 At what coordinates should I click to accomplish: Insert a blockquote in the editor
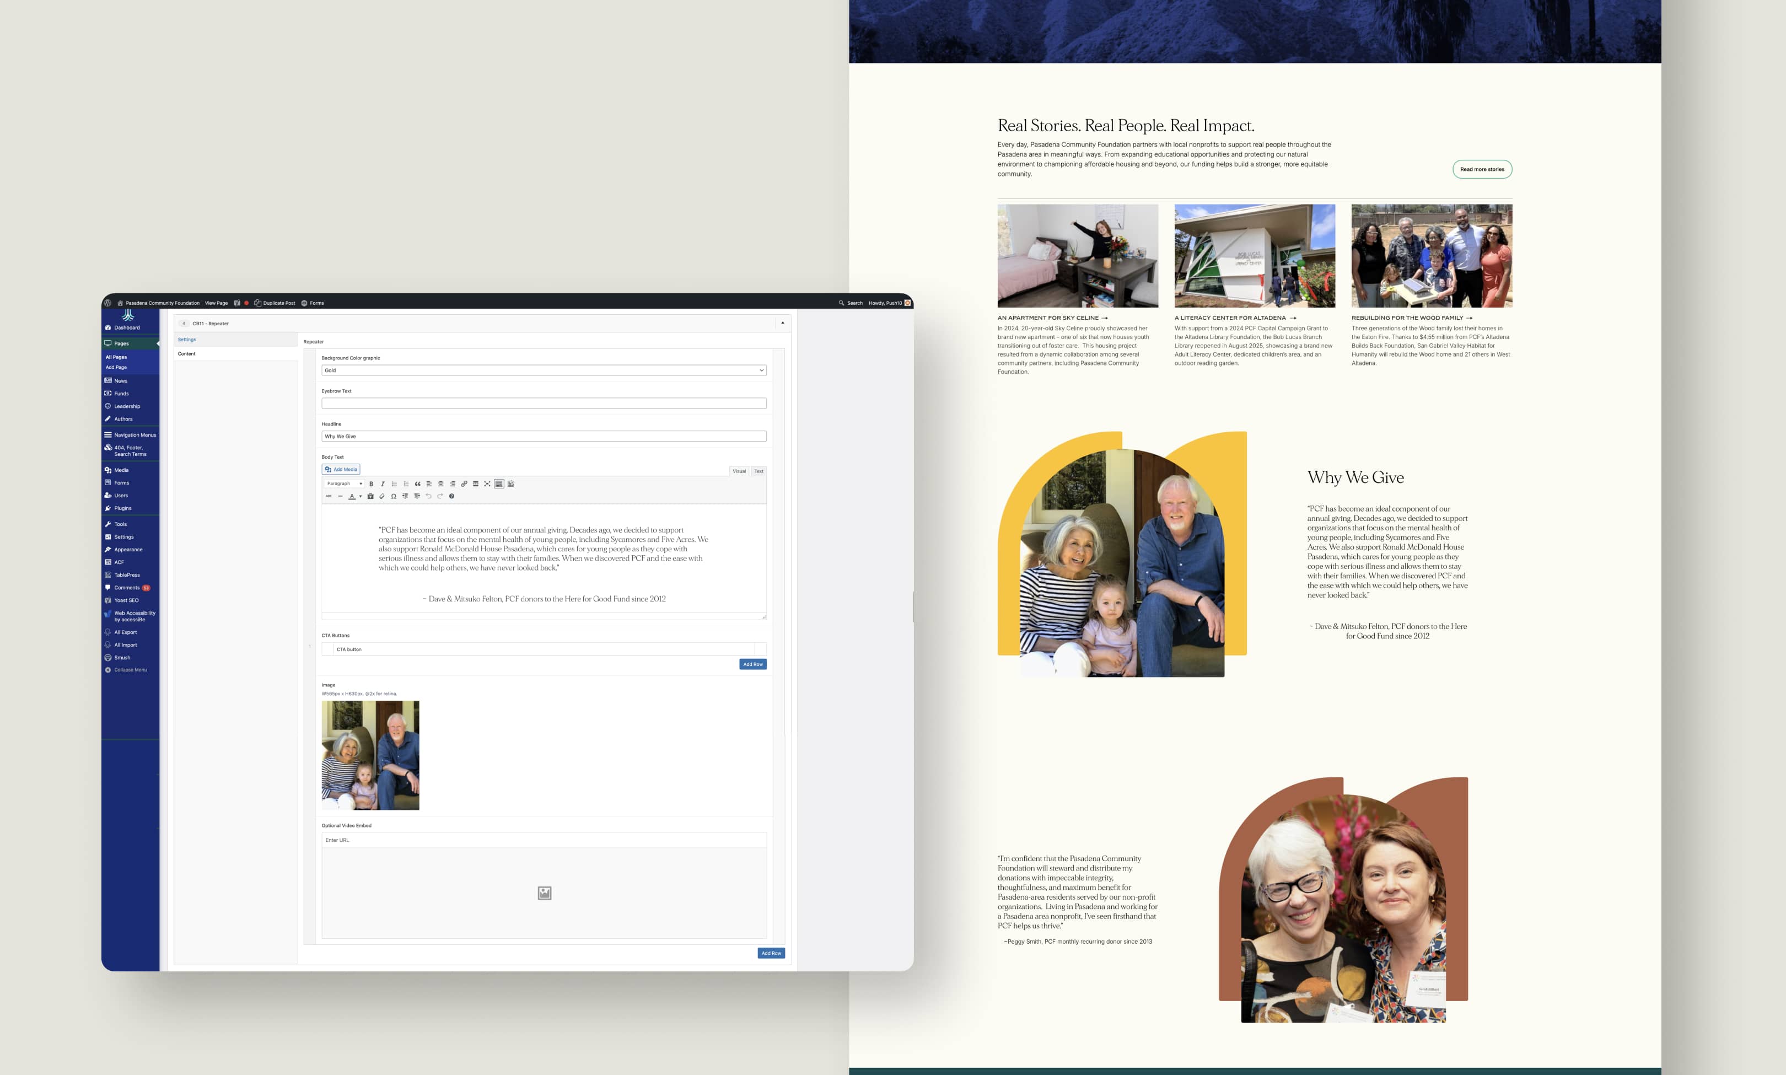pos(417,484)
